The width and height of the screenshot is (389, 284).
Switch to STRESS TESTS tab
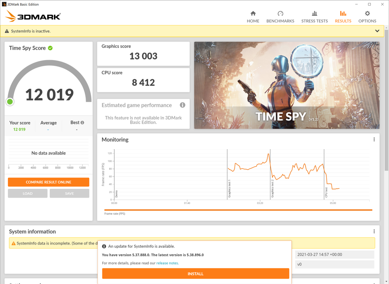pos(314,17)
